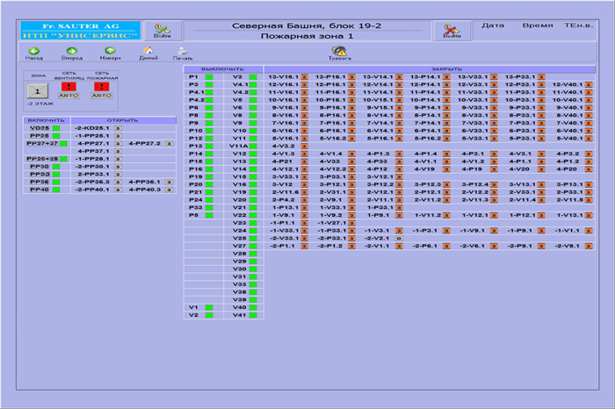615x409 pixels.
Task: Click the indicator next to 4-PP36.1
Action: click(169, 183)
